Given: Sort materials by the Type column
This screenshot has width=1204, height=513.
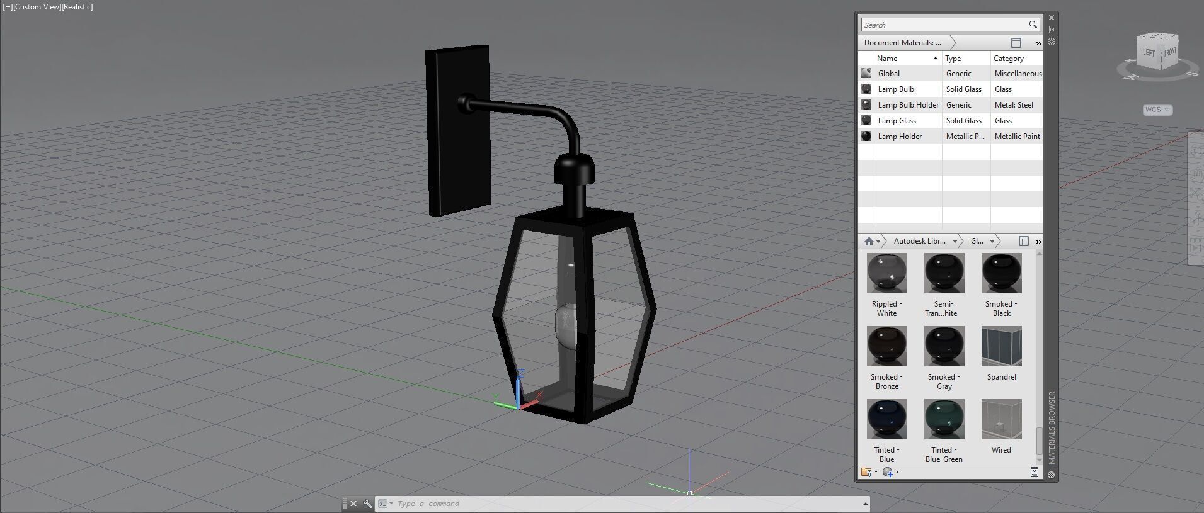Looking at the screenshot, I should 966,59.
